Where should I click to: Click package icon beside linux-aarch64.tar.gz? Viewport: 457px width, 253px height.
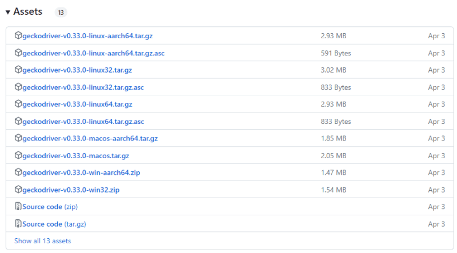click(18, 36)
